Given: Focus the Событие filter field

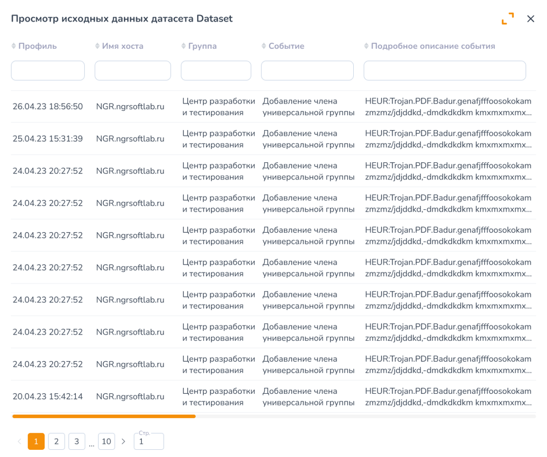Looking at the screenshot, I should [307, 70].
